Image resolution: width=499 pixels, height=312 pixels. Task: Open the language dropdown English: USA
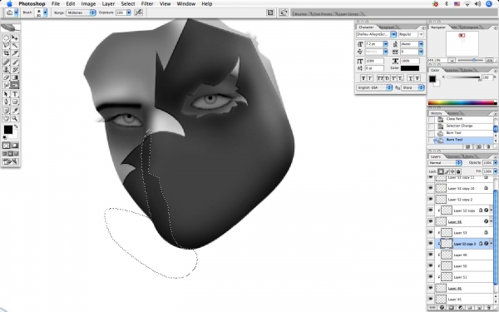(x=374, y=87)
